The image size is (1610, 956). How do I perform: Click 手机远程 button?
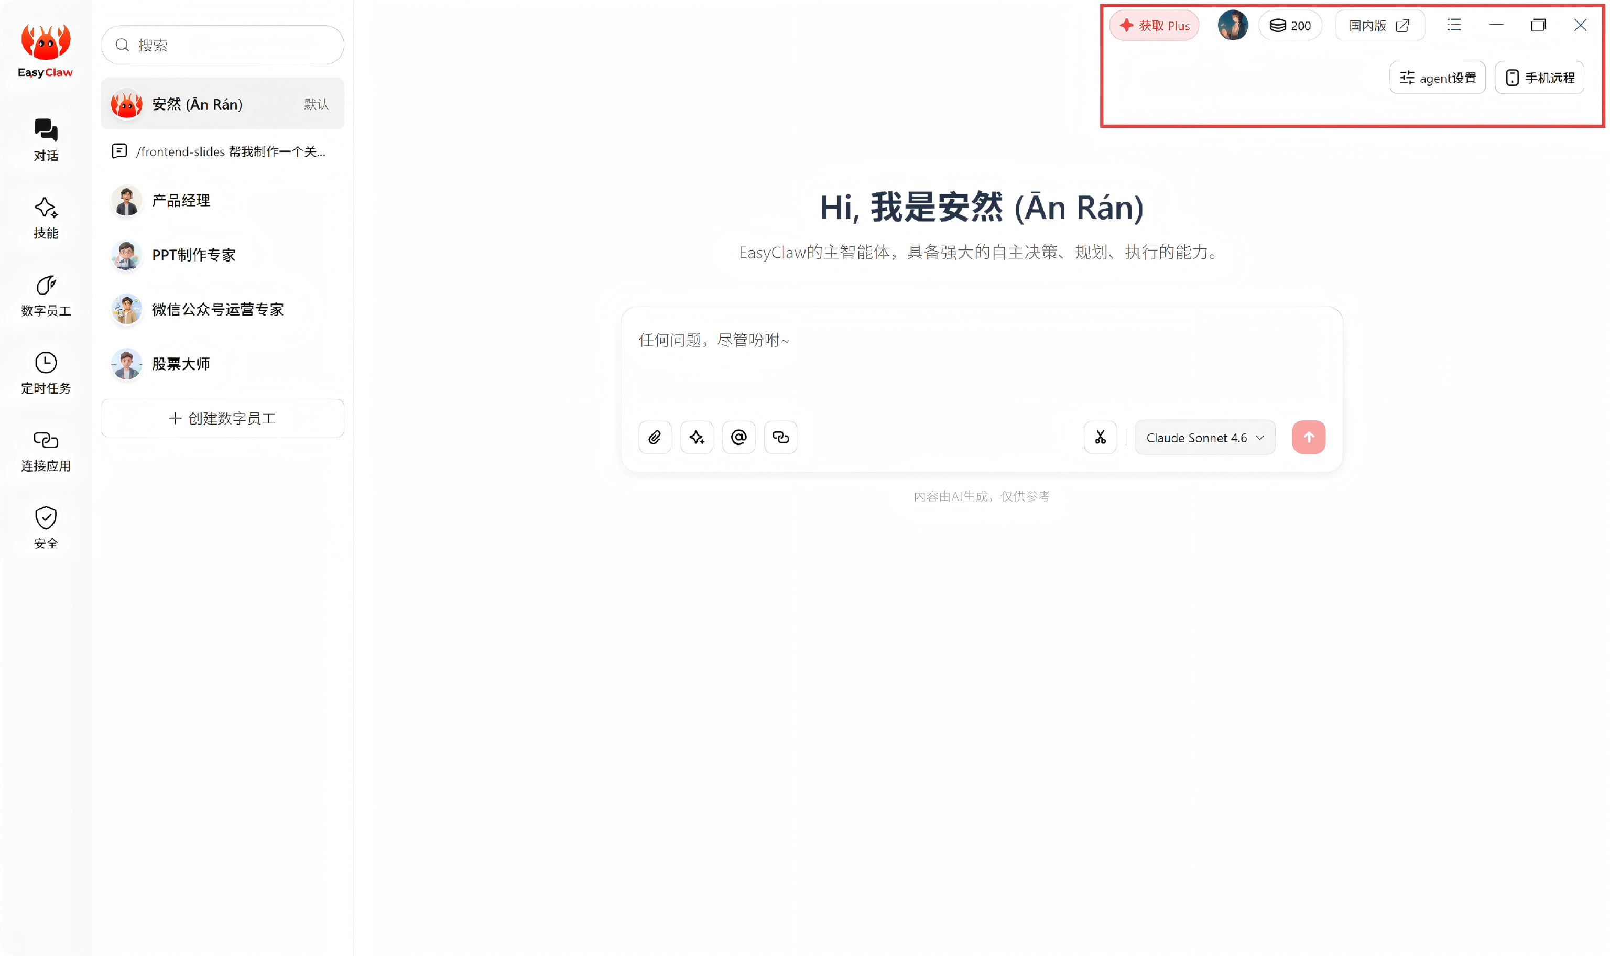coord(1539,77)
